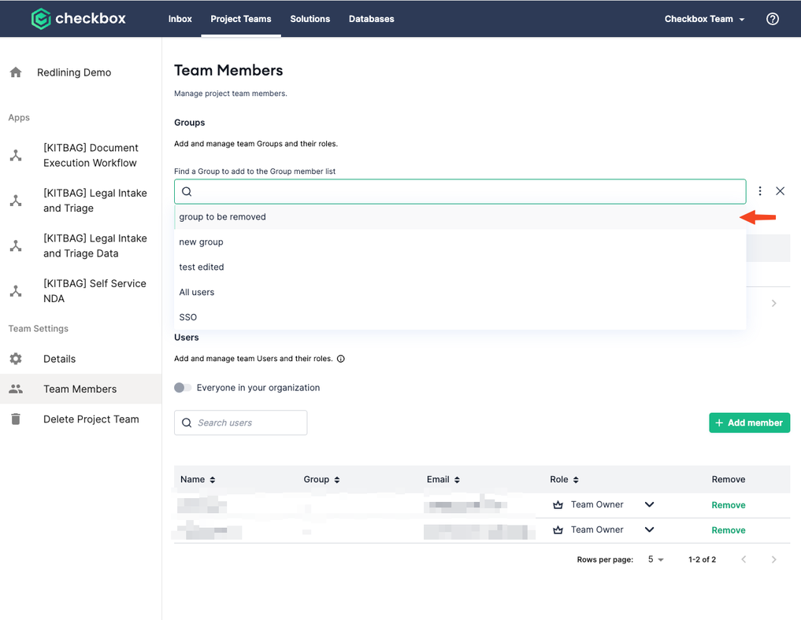Image resolution: width=801 pixels, height=620 pixels.
Task: Focus the group search input field
Action: 460,191
